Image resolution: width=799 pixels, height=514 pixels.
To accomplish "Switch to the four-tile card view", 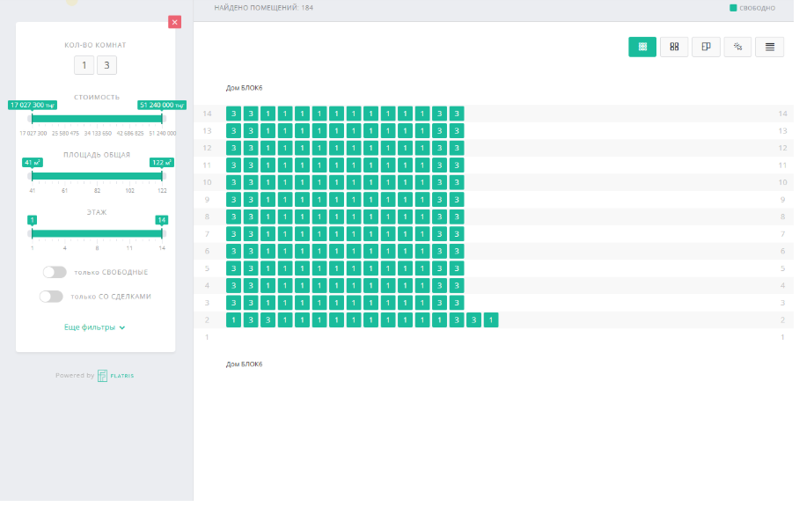I will pos(674,47).
